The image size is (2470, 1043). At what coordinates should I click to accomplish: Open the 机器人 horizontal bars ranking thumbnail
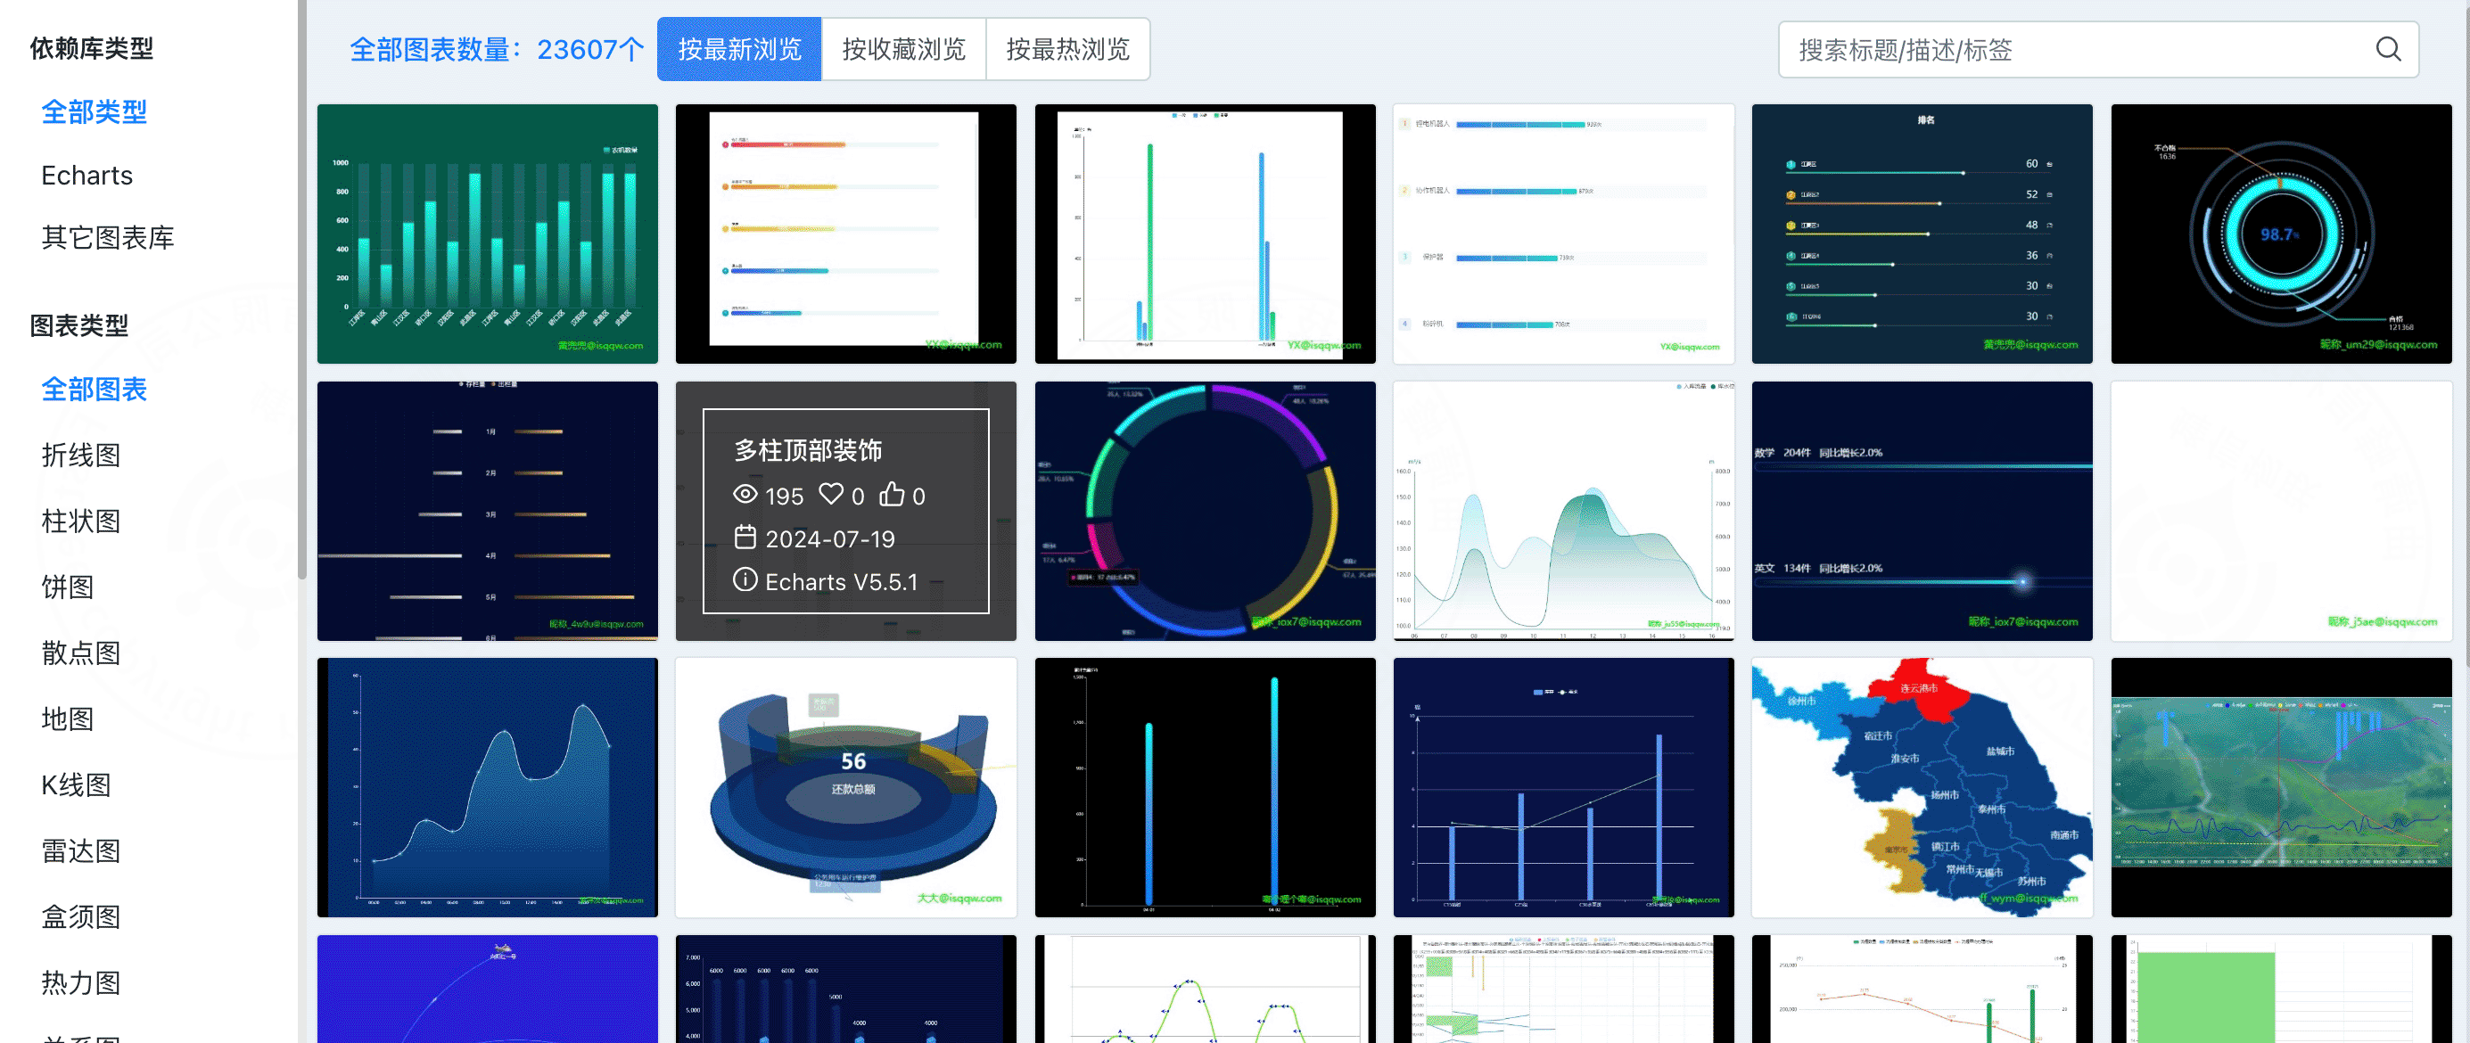[1563, 234]
